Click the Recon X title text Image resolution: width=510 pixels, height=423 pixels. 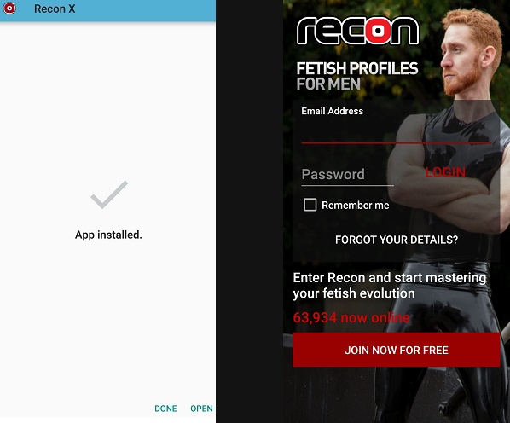[x=55, y=9]
